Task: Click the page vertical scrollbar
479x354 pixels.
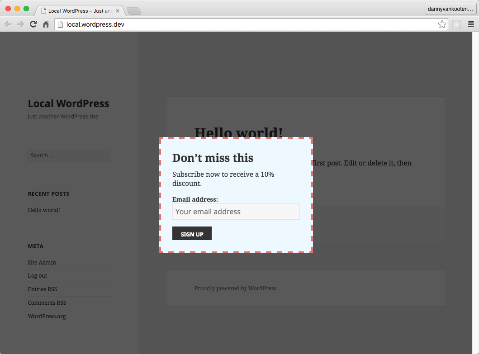Action: click(x=476, y=193)
